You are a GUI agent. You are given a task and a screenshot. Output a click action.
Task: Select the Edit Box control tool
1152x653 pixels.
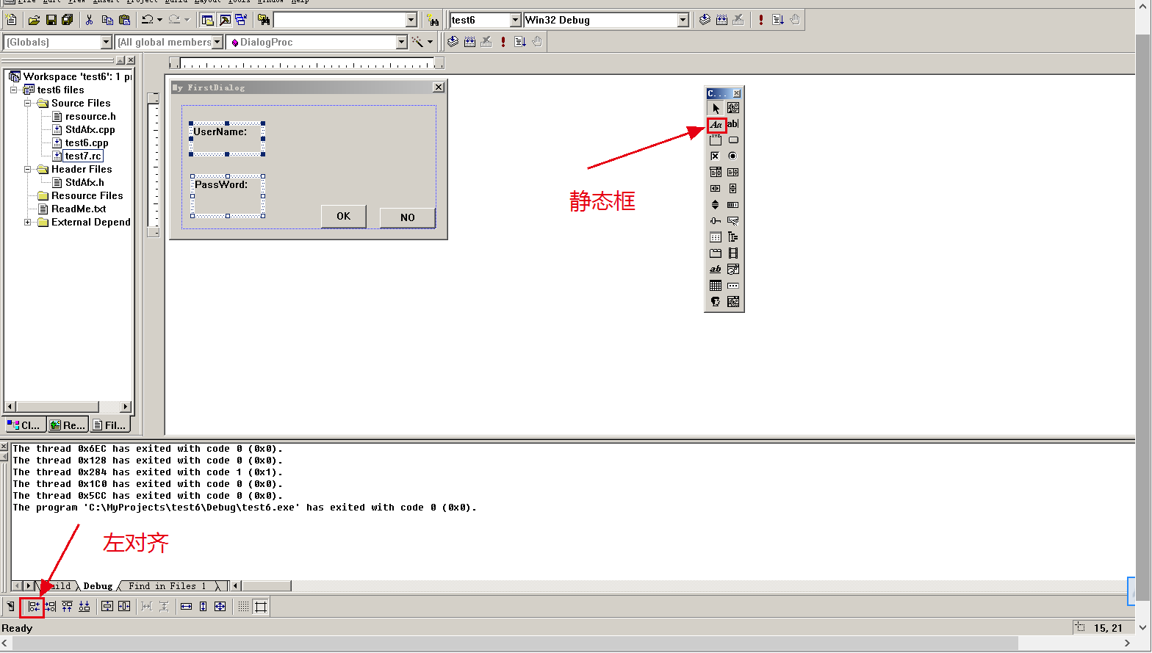tap(733, 124)
